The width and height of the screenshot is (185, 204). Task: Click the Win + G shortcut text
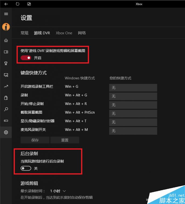(x=72, y=86)
